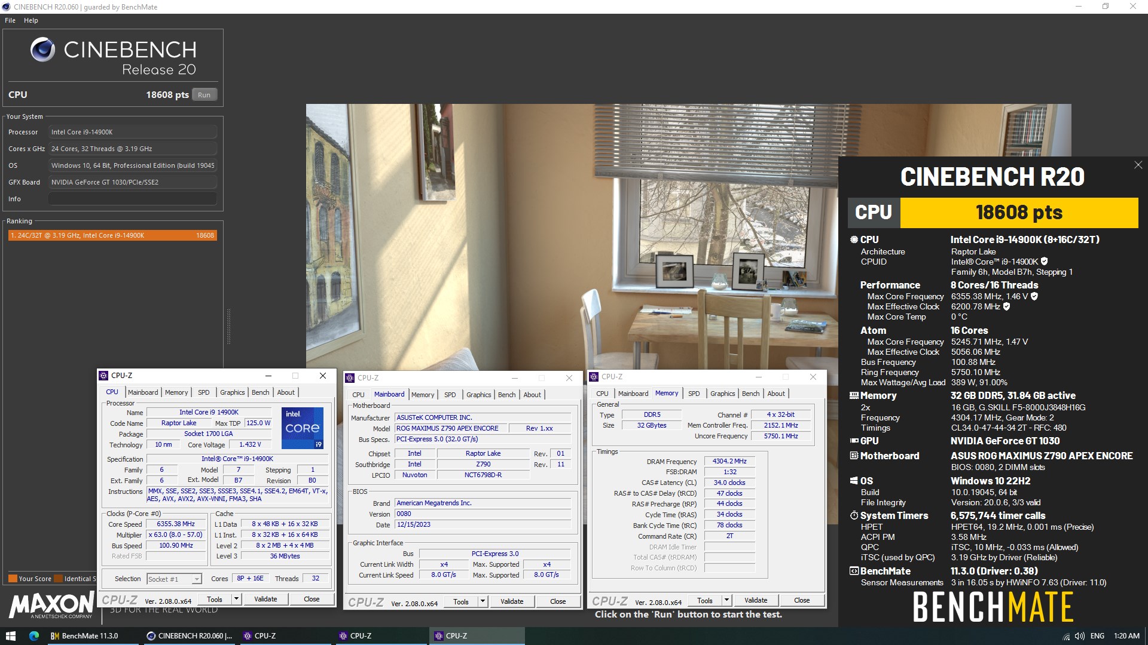Close the BenchMate result overlay panel
Screen dimensions: 1148x645
(1138, 165)
